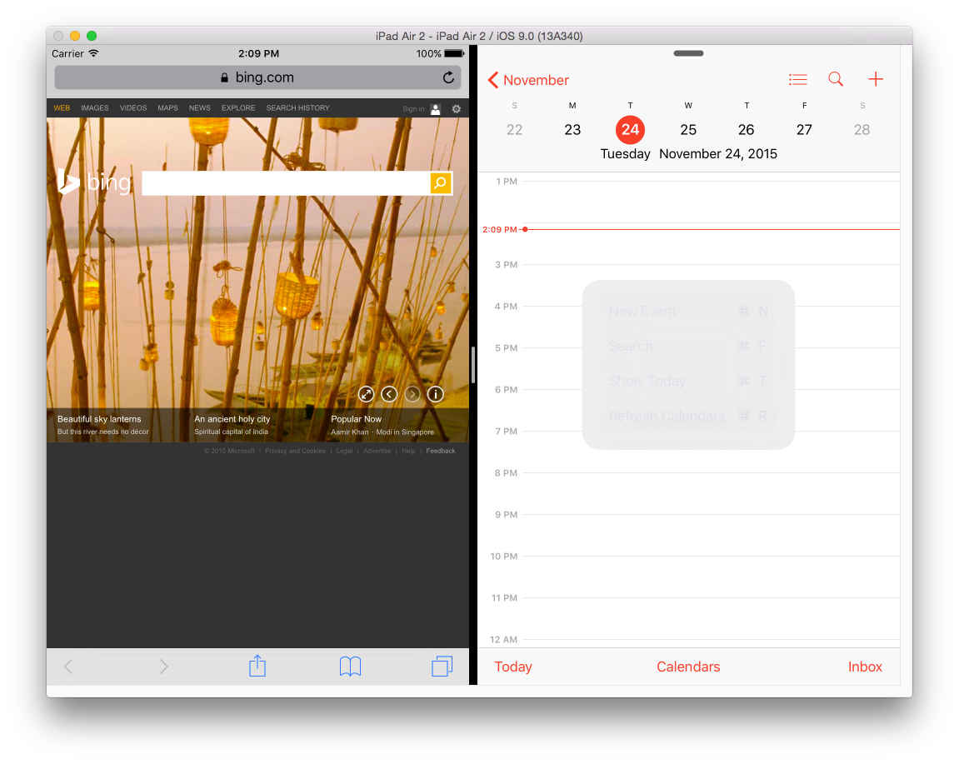The height and width of the screenshot is (764, 959).
Task: Click the Bing account avatar icon
Action: tap(436, 109)
